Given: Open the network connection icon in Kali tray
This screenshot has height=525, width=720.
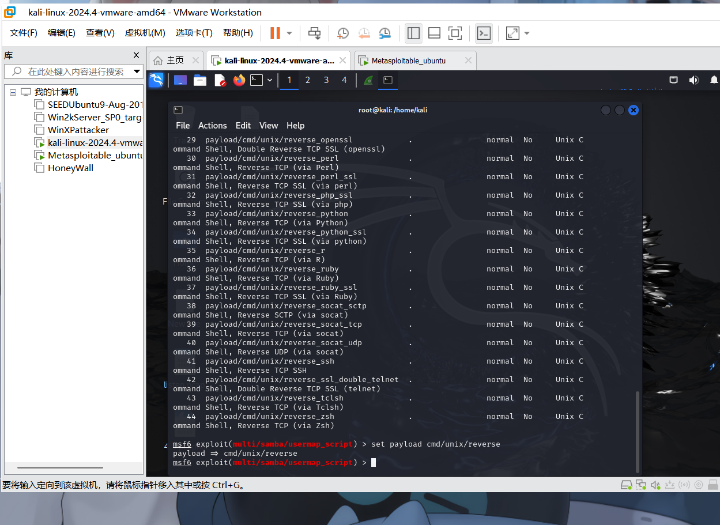Looking at the screenshot, I should tap(673, 80).
